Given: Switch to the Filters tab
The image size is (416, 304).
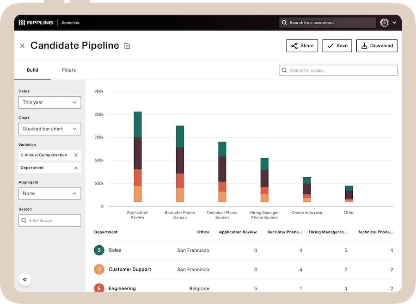Looking at the screenshot, I should point(68,70).
